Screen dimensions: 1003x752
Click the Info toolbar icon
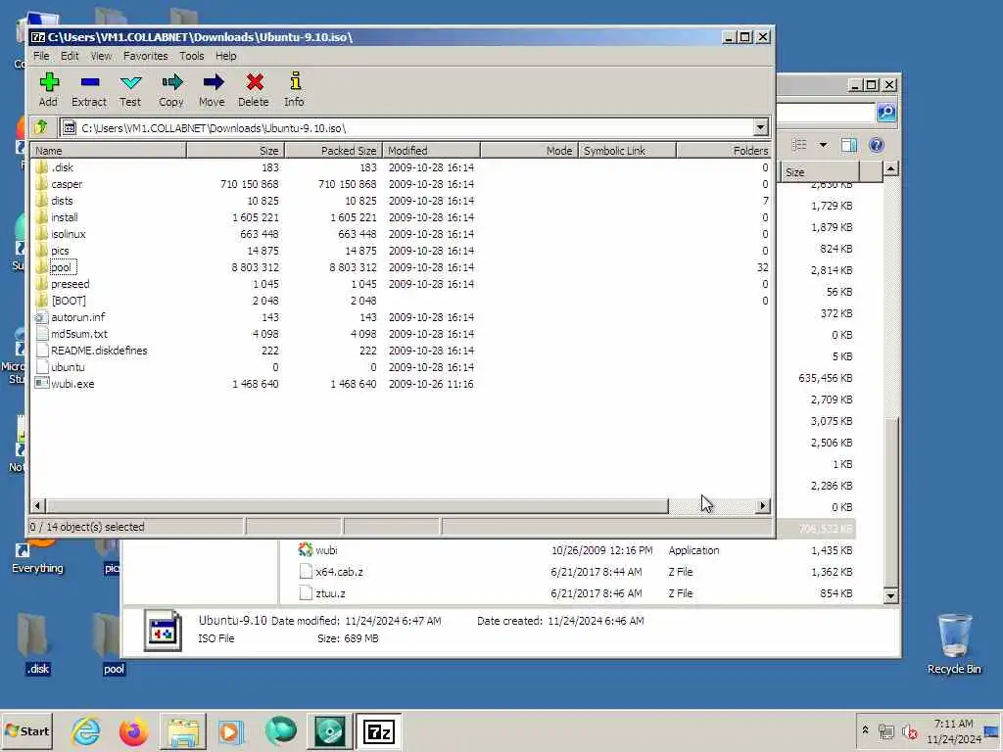tap(294, 81)
